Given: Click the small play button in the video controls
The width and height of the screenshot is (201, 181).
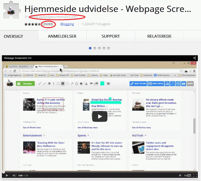Looking at the screenshot, I should (7, 175).
